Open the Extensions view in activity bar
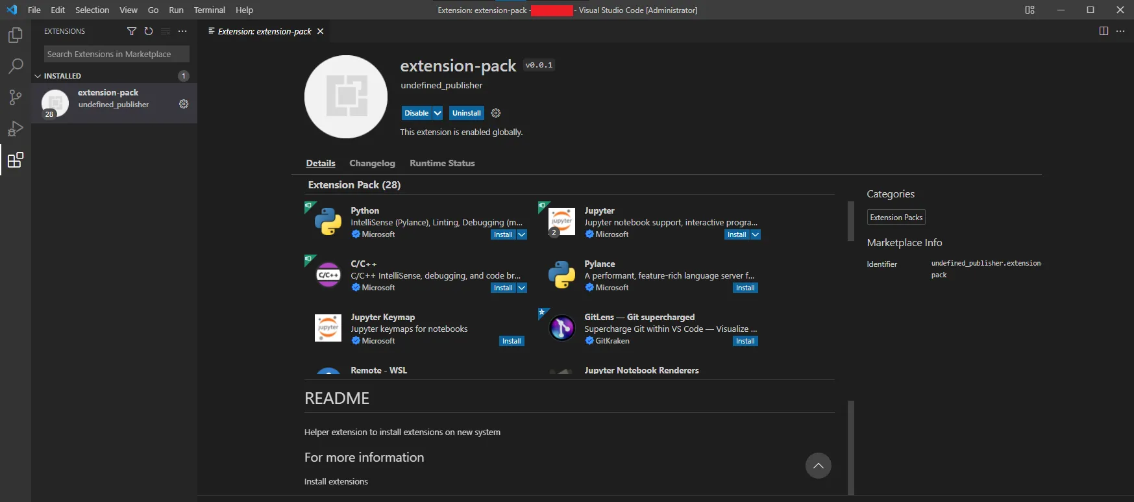 [16, 160]
